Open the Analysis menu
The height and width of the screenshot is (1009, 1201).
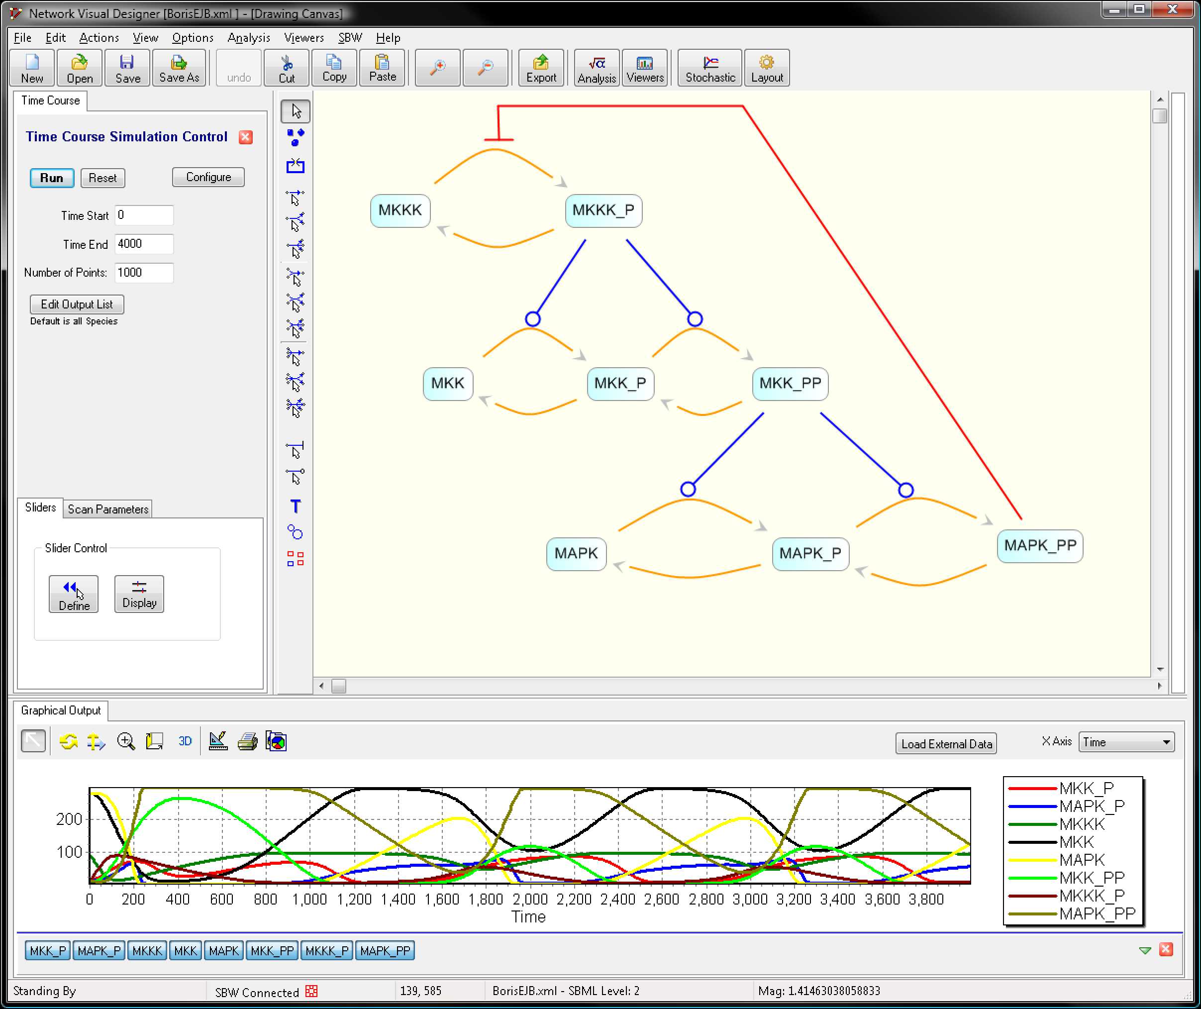(247, 37)
